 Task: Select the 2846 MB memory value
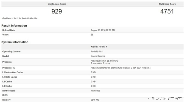pos(95,100)
